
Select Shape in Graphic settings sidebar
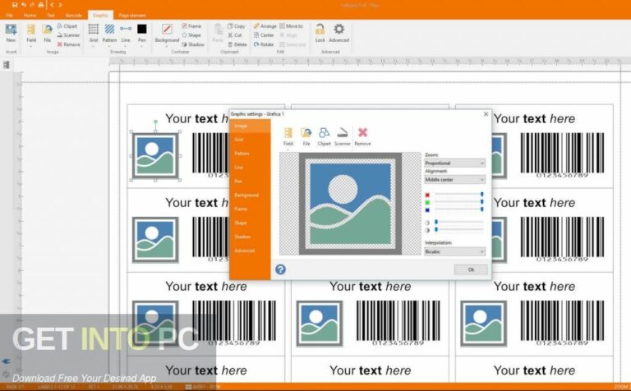[x=250, y=223]
